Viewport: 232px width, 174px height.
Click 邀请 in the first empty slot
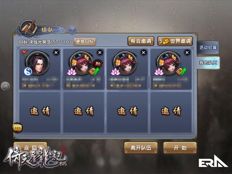tap(40, 112)
